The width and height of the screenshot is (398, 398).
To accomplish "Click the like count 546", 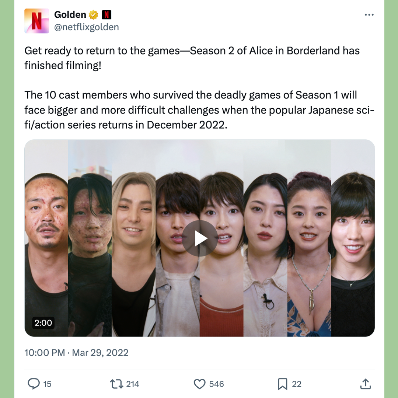I will 217,384.
